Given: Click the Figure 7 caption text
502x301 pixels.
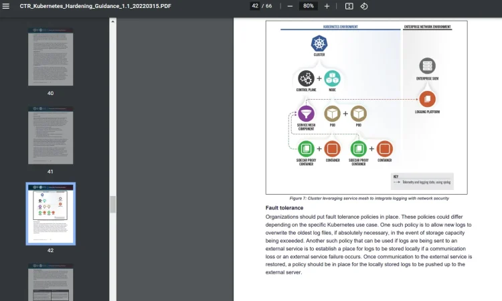Looking at the screenshot, I should [369, 198].
